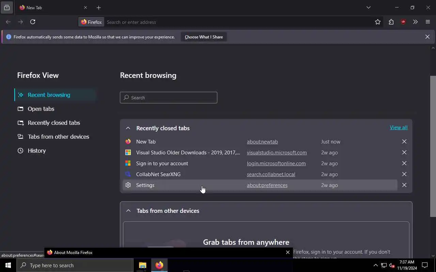Open the uBlock Origin extension icon
Screen dimensions: 436x272
coord(403,22)
